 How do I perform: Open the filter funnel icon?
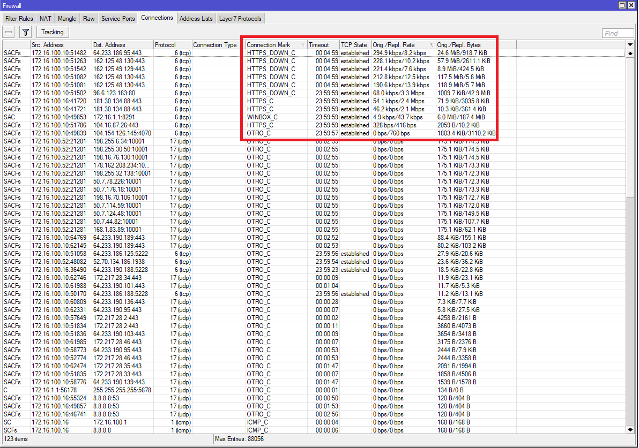[25, 32]
